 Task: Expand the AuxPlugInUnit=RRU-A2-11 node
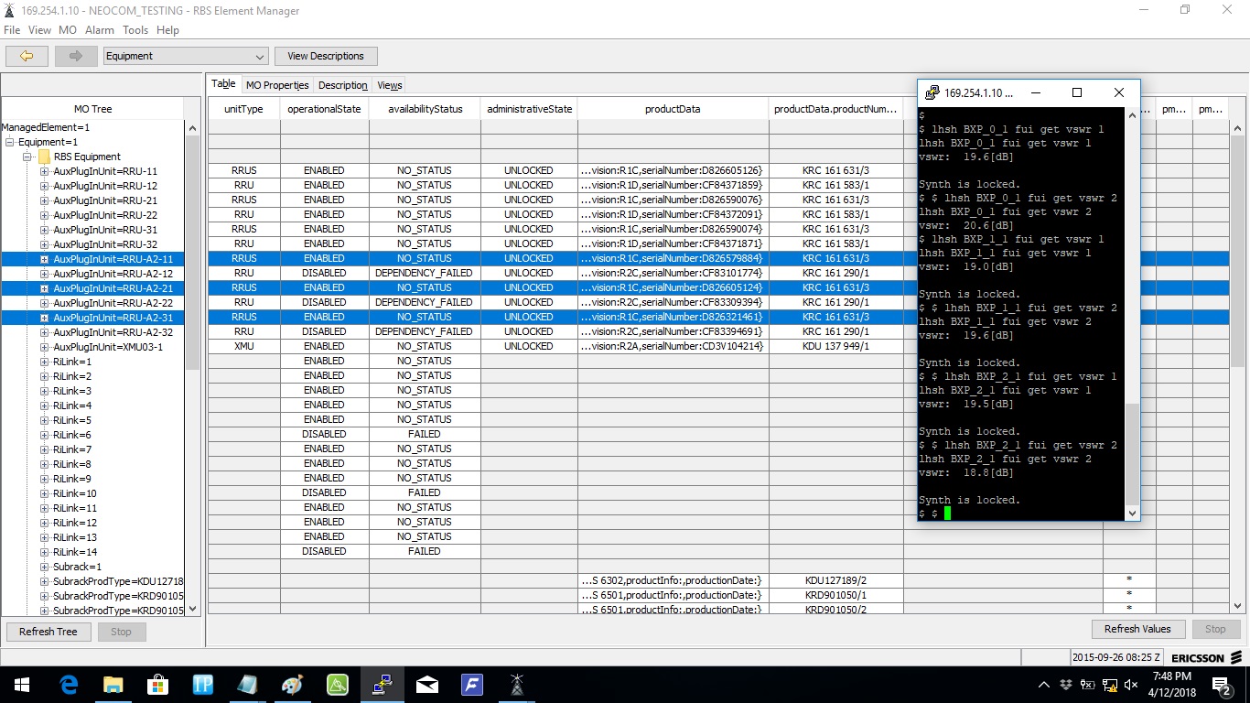(x=44, y=259)
